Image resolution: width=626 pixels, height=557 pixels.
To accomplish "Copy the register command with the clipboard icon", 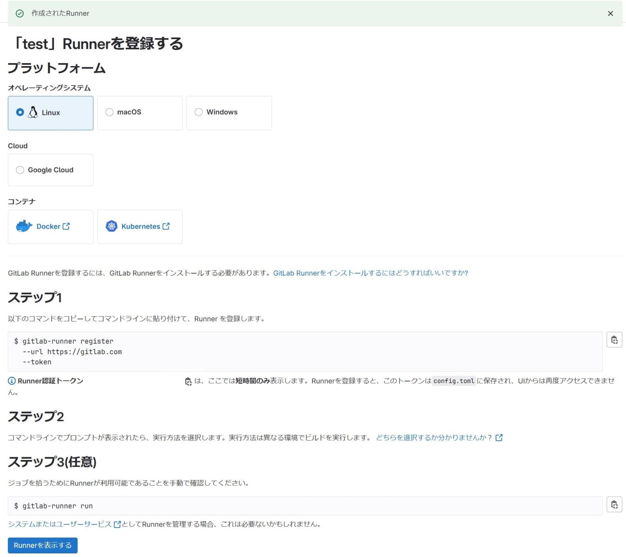I will [614, 339].
